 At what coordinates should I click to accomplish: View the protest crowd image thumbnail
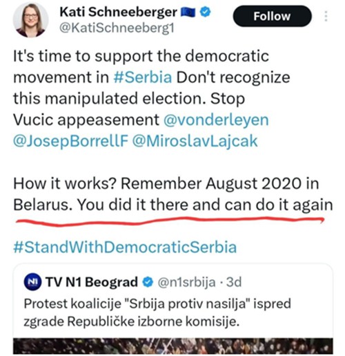click(x=173, y=346)
